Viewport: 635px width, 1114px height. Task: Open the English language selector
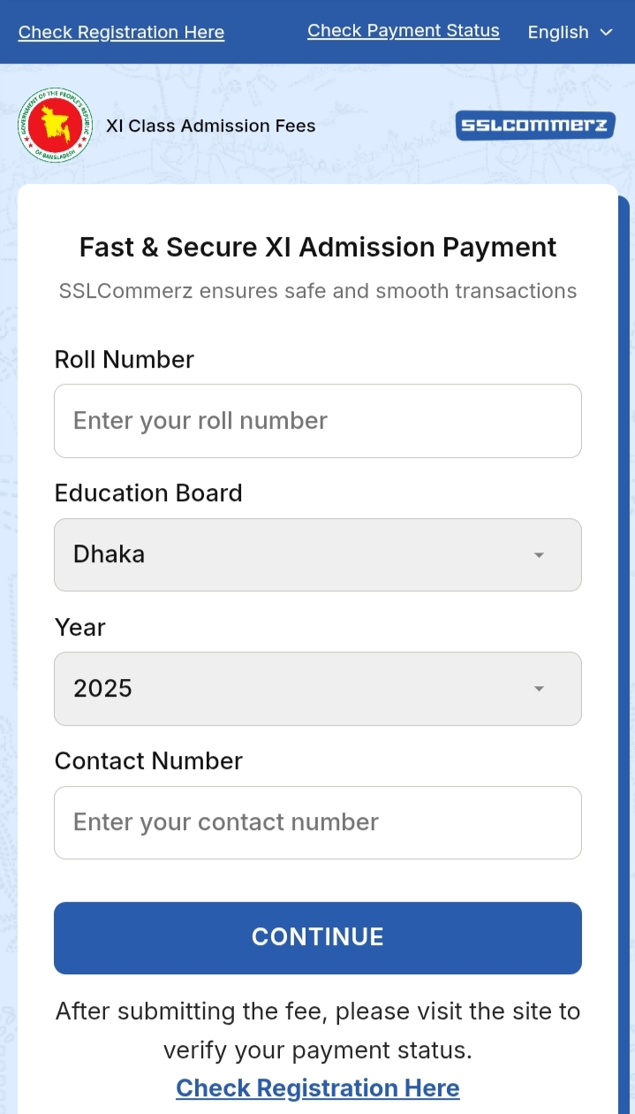tap(569, 32)
